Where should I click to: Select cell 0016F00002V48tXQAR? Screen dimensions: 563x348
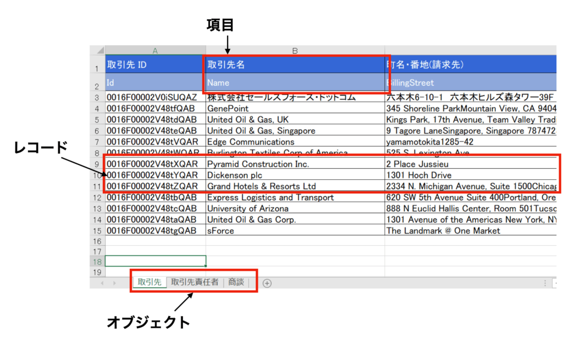tap(156, 164)
